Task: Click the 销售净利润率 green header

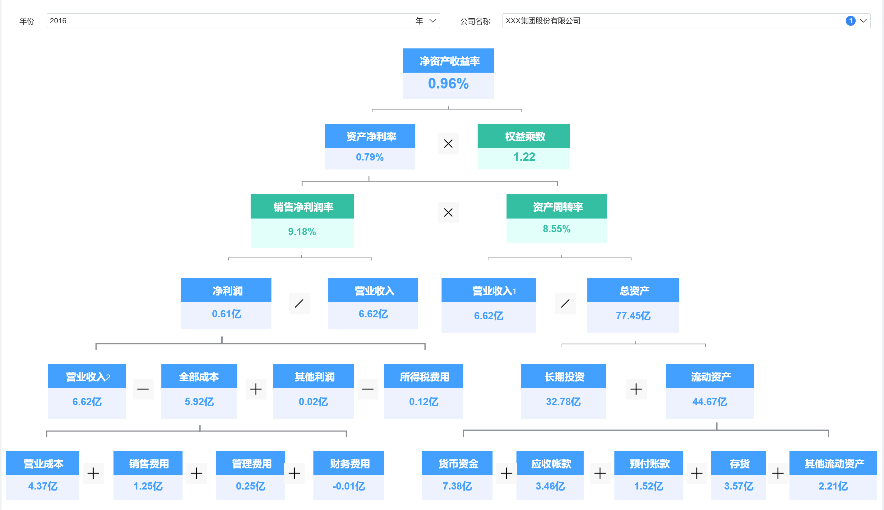Action: (x=302, y=207)
